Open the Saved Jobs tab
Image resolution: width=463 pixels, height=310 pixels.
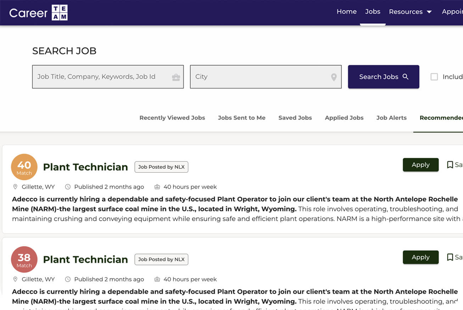[x=295, y=118]
